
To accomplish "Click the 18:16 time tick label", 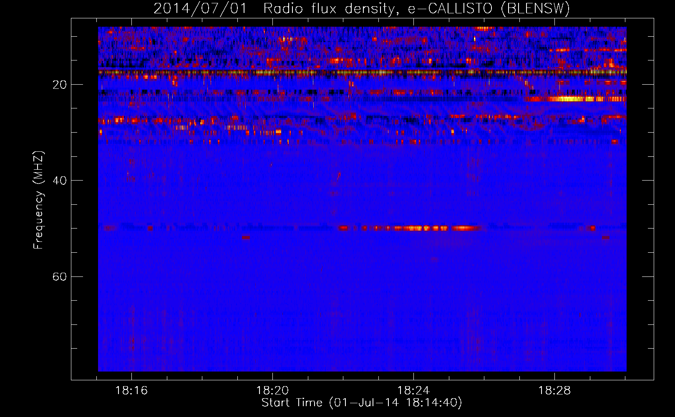I will (131, 391).
